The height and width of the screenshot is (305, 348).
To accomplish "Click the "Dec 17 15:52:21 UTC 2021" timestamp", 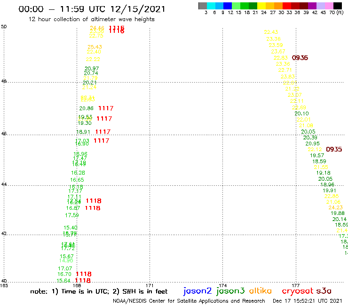I will pos(308,301).
